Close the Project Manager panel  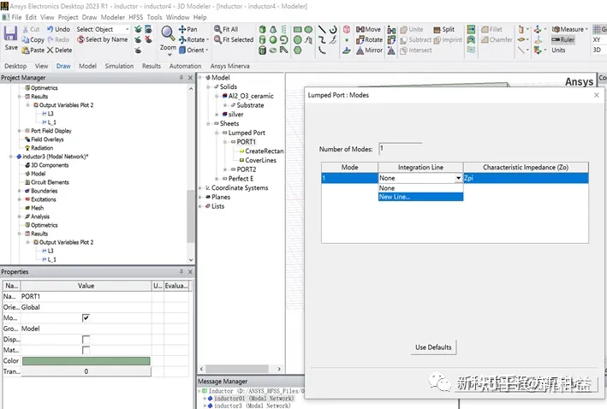pyautogui.click(x=190, y=78)
